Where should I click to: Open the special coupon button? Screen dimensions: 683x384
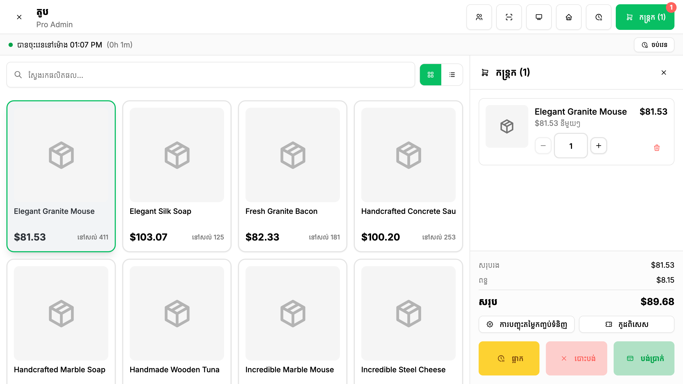pos(627,324)
